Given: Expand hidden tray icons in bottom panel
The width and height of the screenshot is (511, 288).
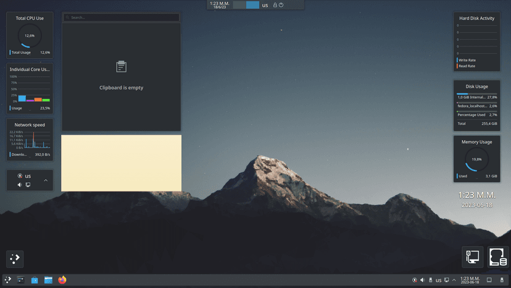Looking at the screenshot, I should [x=454, y=280].
